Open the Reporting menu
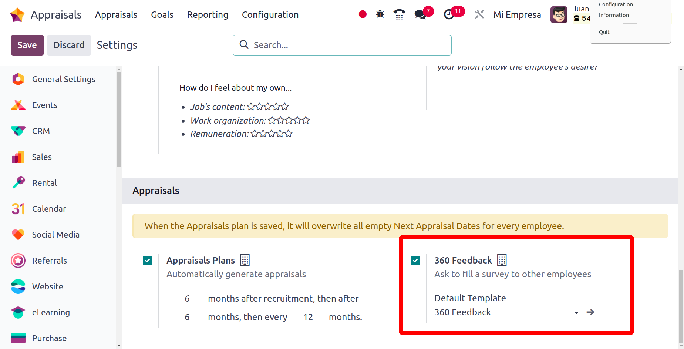This screenshot has height=349, width=684. point(208,15)
